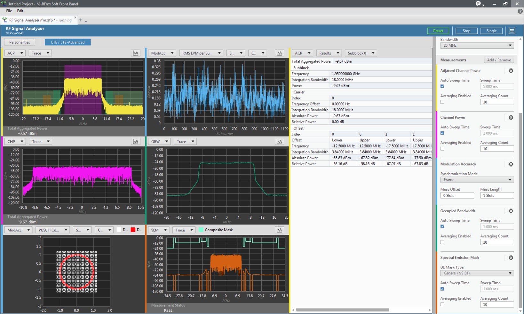Click the Add / Remove measurements button
The image size is (524, 314).
(x=499, y=60)
